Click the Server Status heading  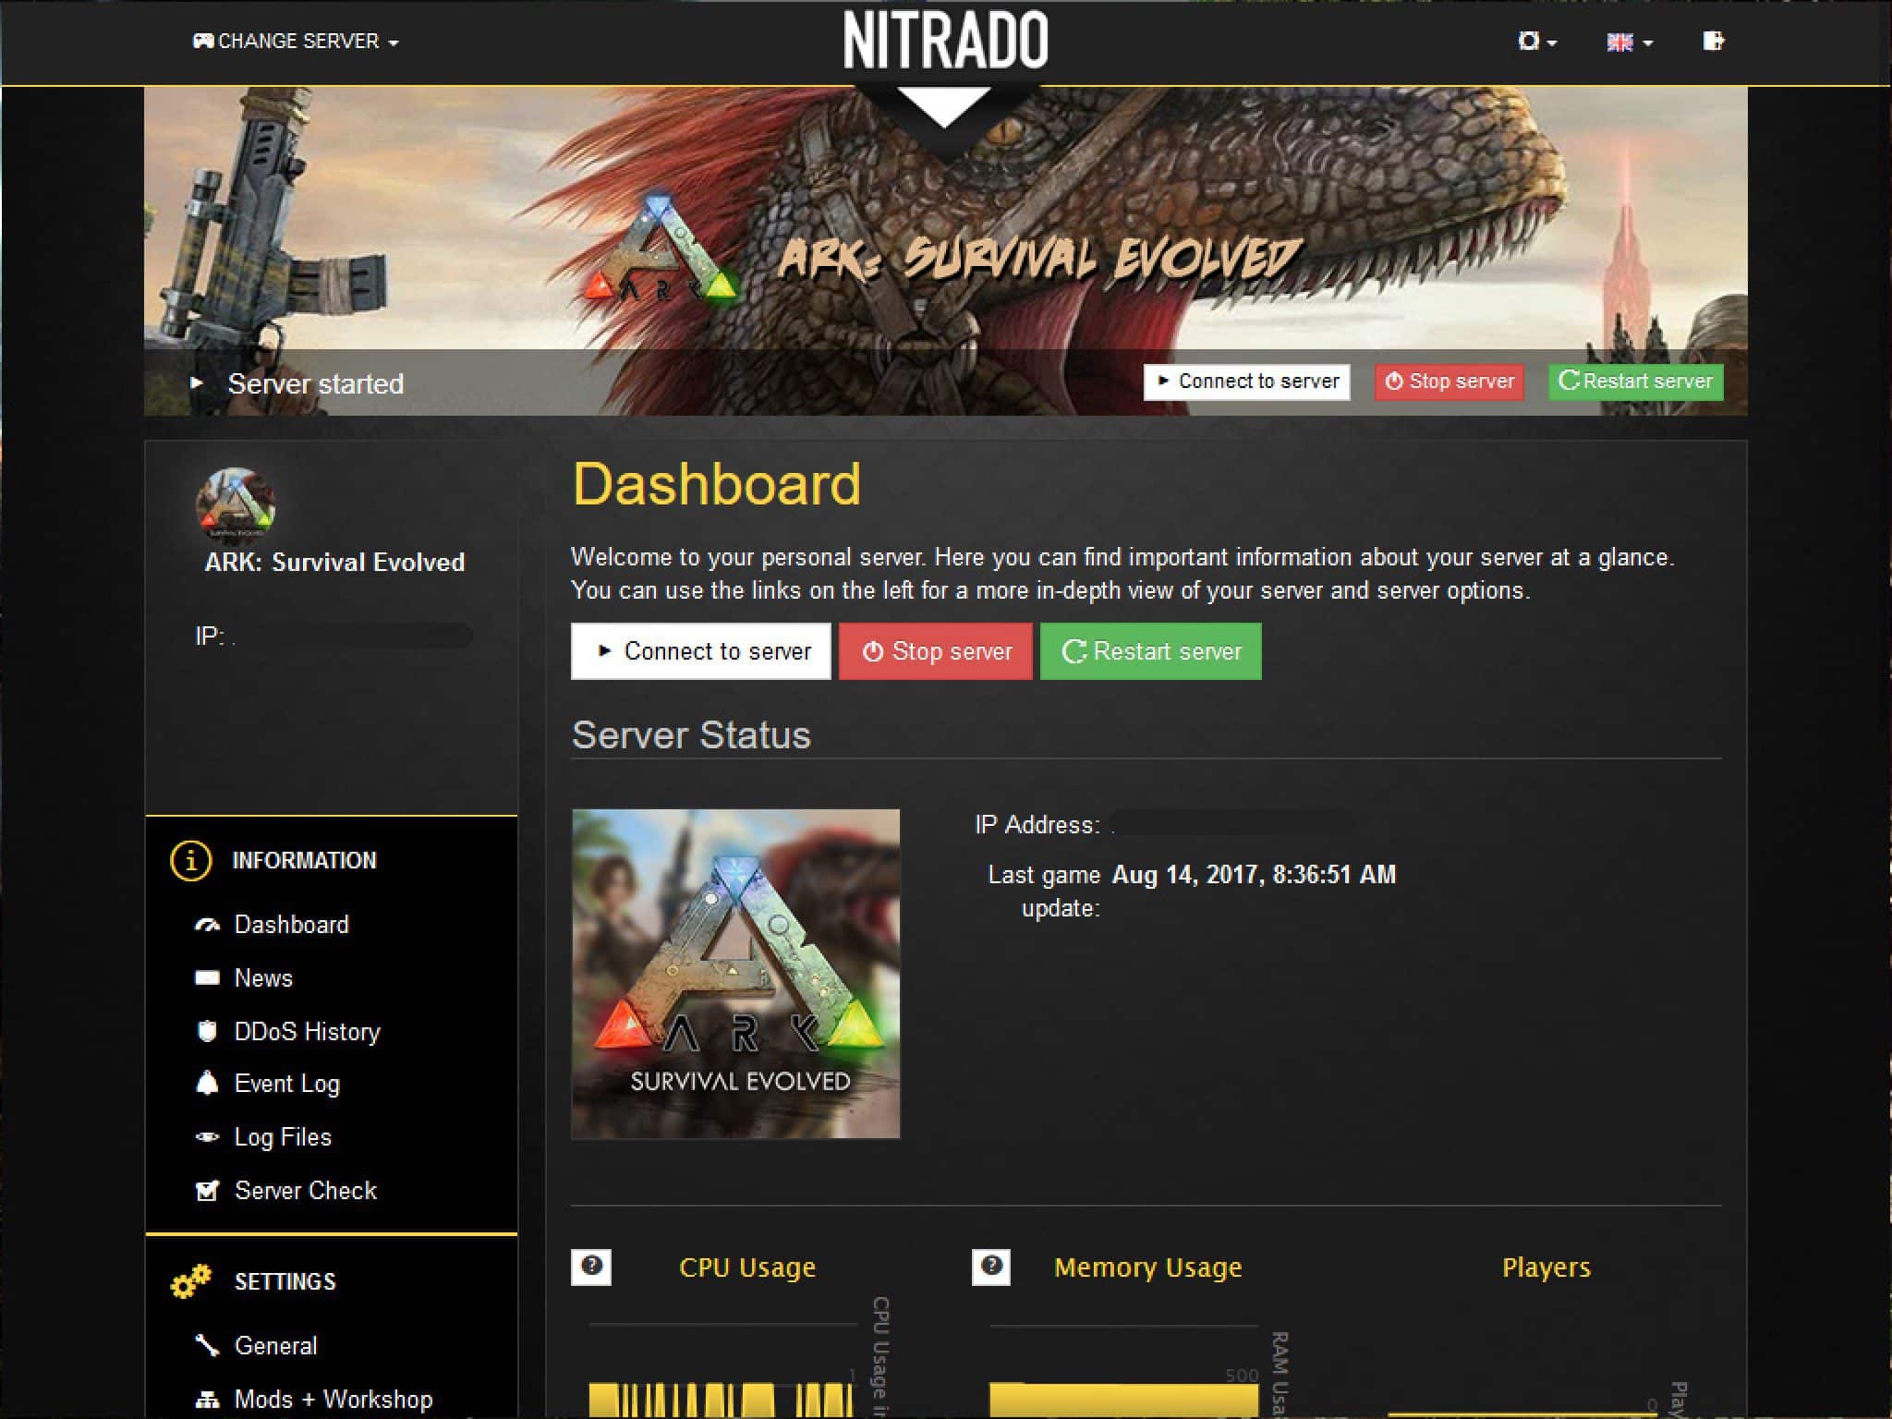pos(691,735)
